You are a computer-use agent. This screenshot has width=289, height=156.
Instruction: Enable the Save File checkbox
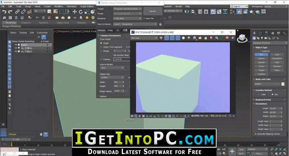pos(144,18)
